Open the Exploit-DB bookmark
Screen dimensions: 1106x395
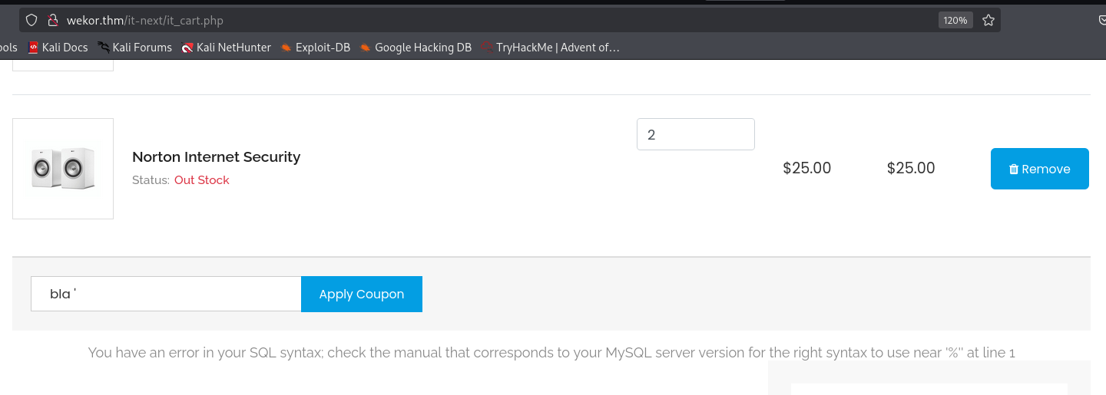pos(315,48)
